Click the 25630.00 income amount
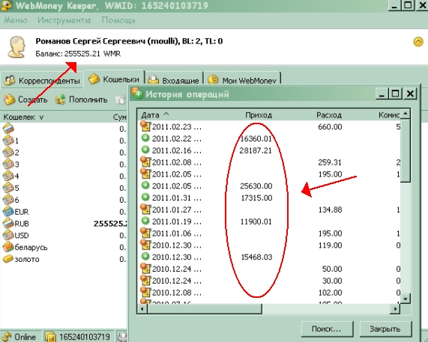428x342 pixels. pos(256,186)
